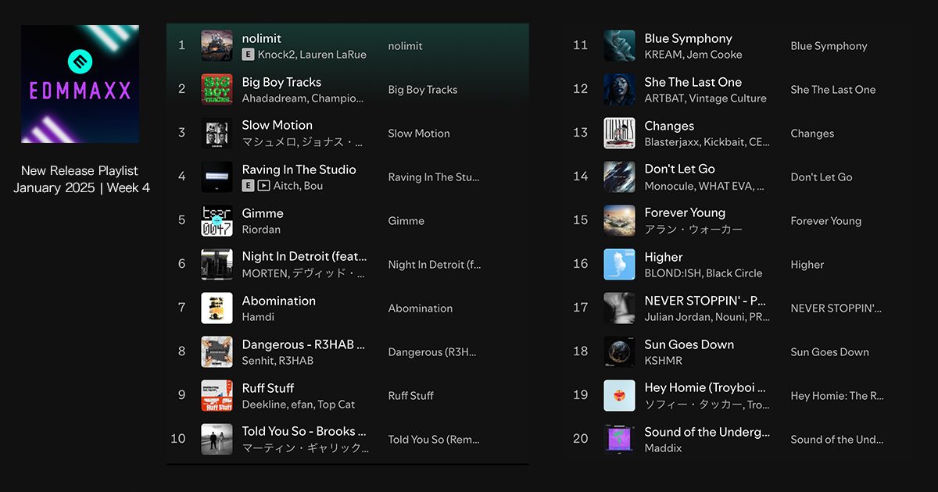This screenshot has height=492, width=938.
Task: Select the Told You So - Brooks title
Action: [x=304, y=432]
